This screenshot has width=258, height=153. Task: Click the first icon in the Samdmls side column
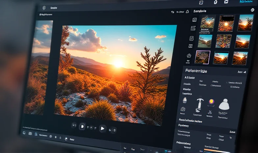click(194, 20)
